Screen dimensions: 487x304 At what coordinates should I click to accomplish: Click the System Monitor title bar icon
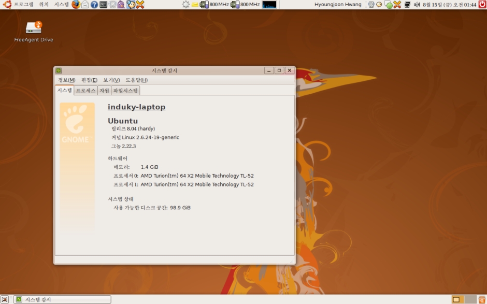tap(59, 70)
